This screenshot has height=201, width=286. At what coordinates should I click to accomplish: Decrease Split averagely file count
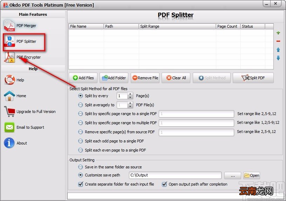coord(130,107)
